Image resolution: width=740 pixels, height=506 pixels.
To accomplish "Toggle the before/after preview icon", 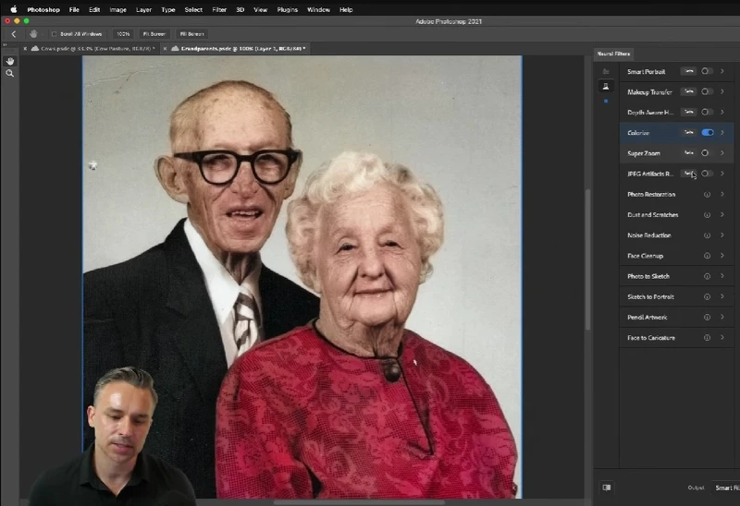I will tap(607, 487).
